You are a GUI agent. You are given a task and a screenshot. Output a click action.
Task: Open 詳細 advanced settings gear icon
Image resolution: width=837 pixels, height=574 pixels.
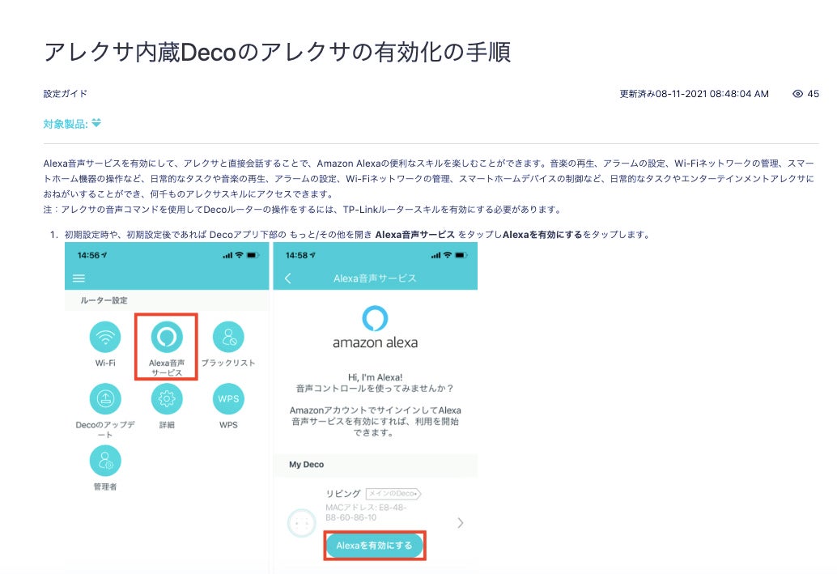click(166, 398)
